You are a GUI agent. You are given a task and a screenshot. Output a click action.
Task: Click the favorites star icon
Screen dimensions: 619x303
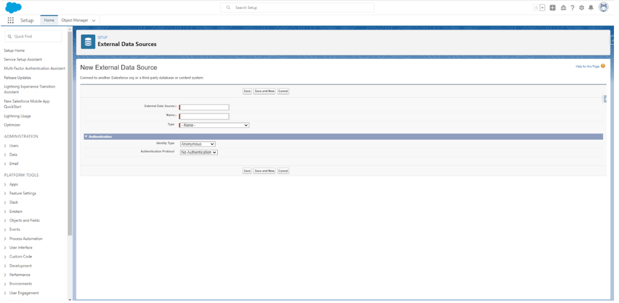click(536, 7)
